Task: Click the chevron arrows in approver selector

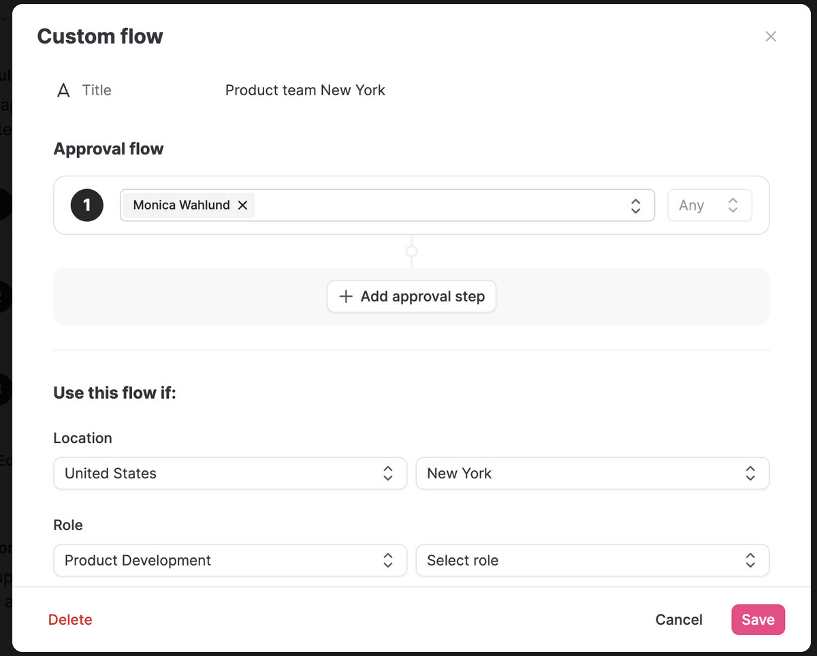Action: [x=635, y=206]
